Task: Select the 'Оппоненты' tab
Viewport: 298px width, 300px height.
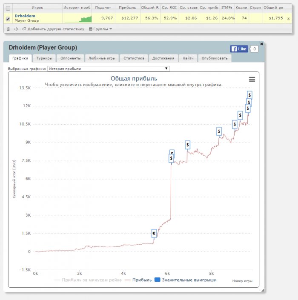Action: click(70, 58)
